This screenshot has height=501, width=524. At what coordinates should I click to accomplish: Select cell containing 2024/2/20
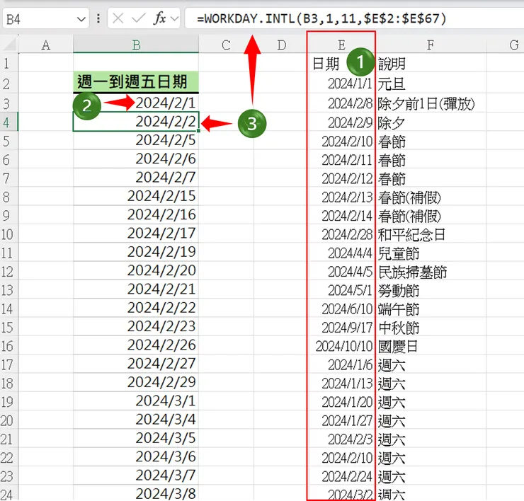(136, 270)
